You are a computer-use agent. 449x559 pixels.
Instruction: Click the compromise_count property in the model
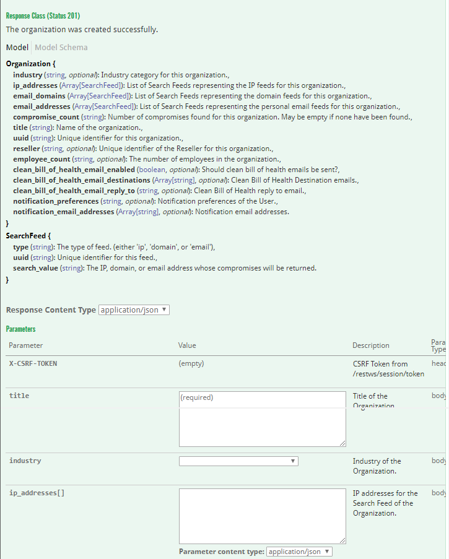(46, 117)
